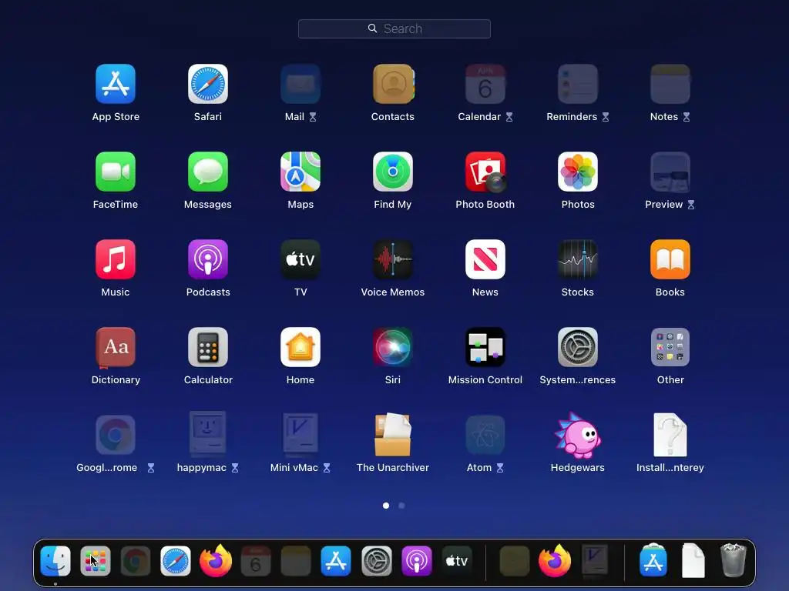Open App Store beside System Preferences in Dock
The width and height of the screenshot is (789, 591).
coord(336,561)
